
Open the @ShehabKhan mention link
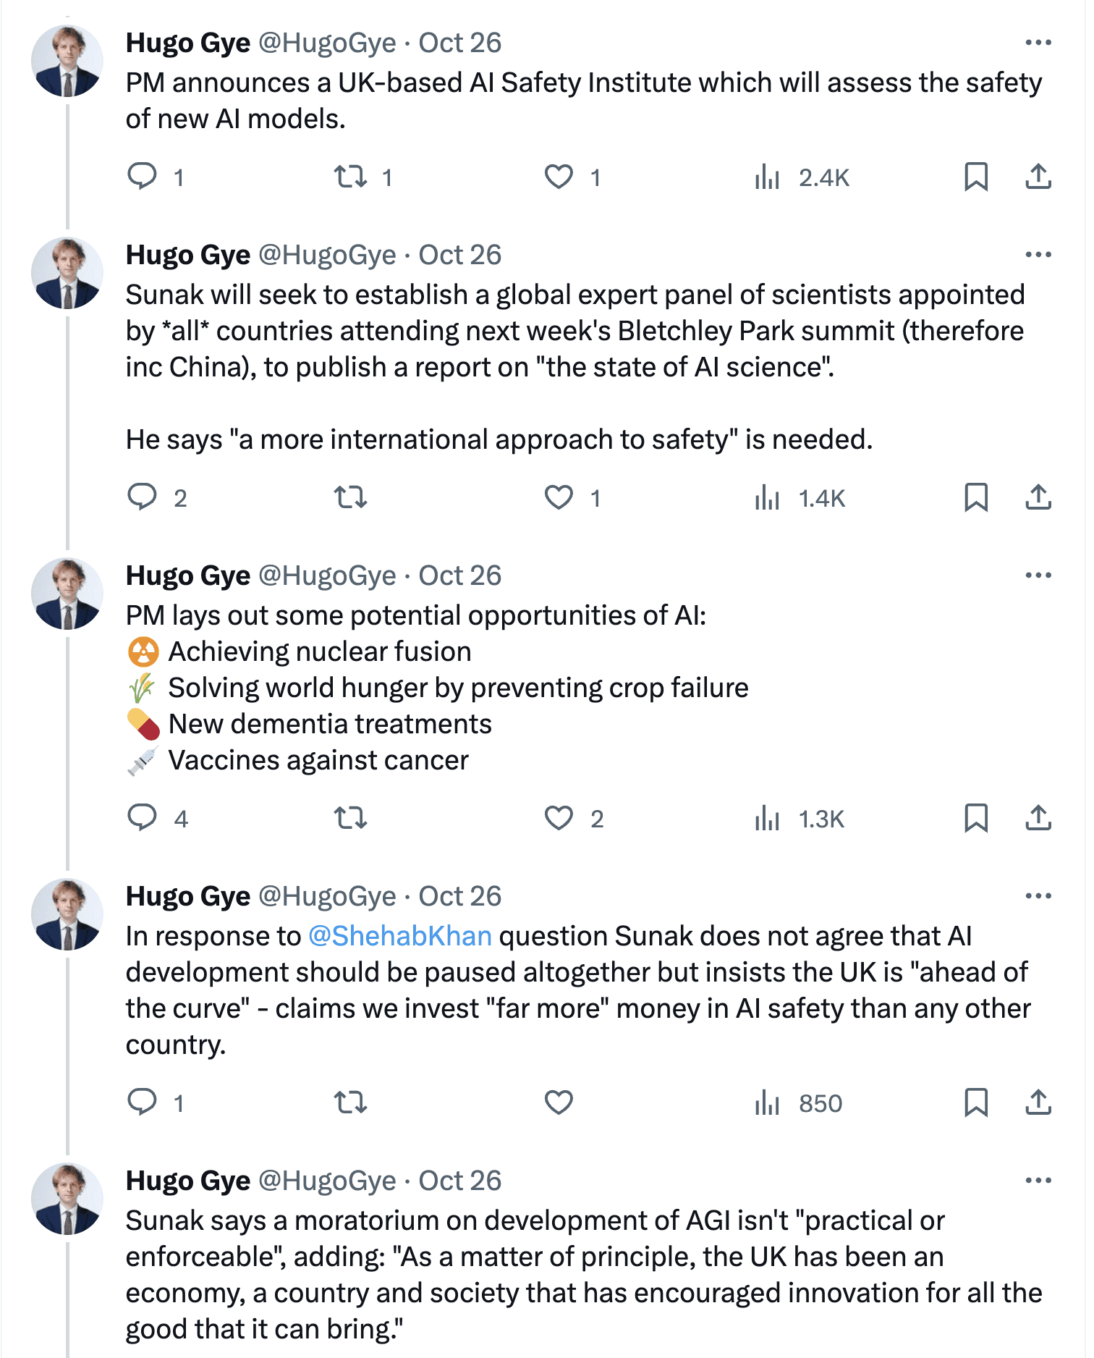point(400,936)
